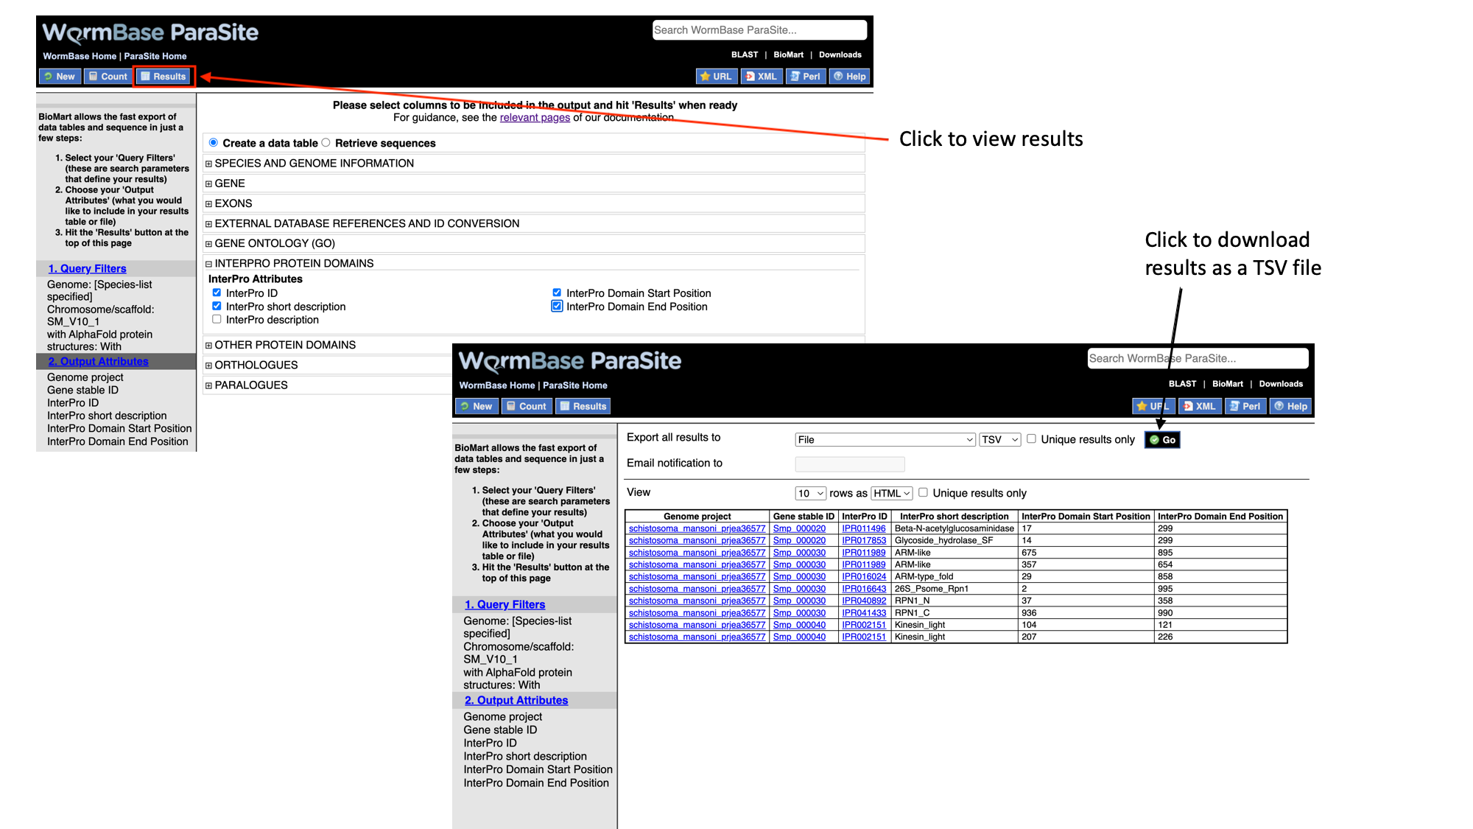Open Smp_000040 link in the last table row
Screen dimensions: 1473x829
coord(799,637)
